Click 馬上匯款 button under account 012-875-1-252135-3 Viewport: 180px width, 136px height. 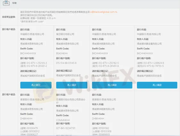pyautogui.click(x=36, y=85)
